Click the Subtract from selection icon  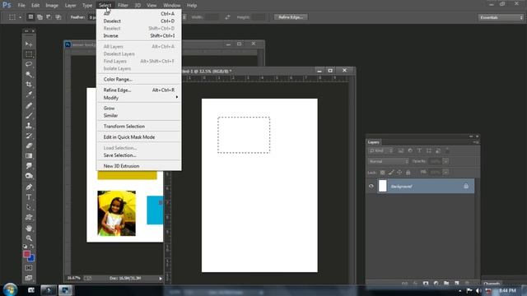tap(49, 16)
